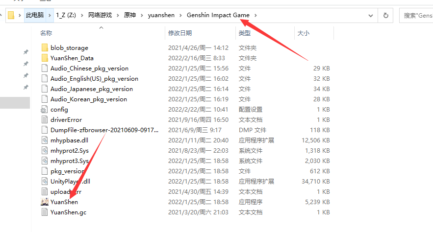Click the search box in the top right
Screen dimensions: 433x232
(x=417, y=15)
